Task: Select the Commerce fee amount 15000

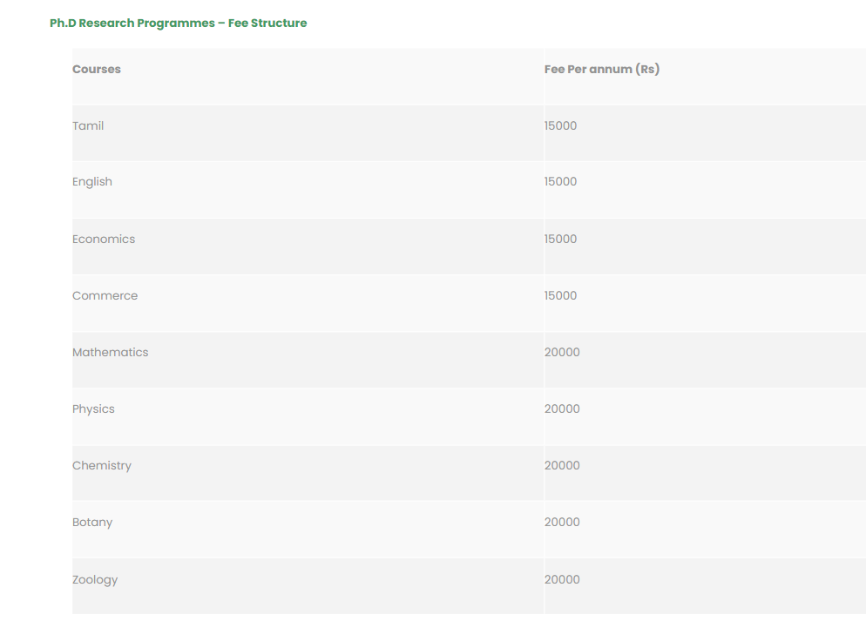Action: point(560,296)
